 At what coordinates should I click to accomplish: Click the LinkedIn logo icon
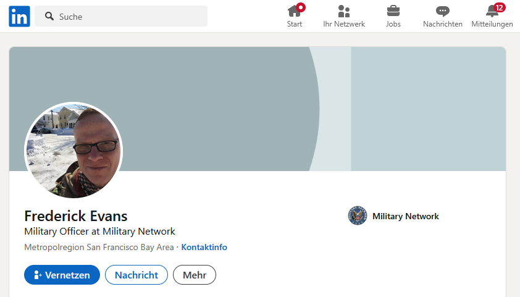19,16
